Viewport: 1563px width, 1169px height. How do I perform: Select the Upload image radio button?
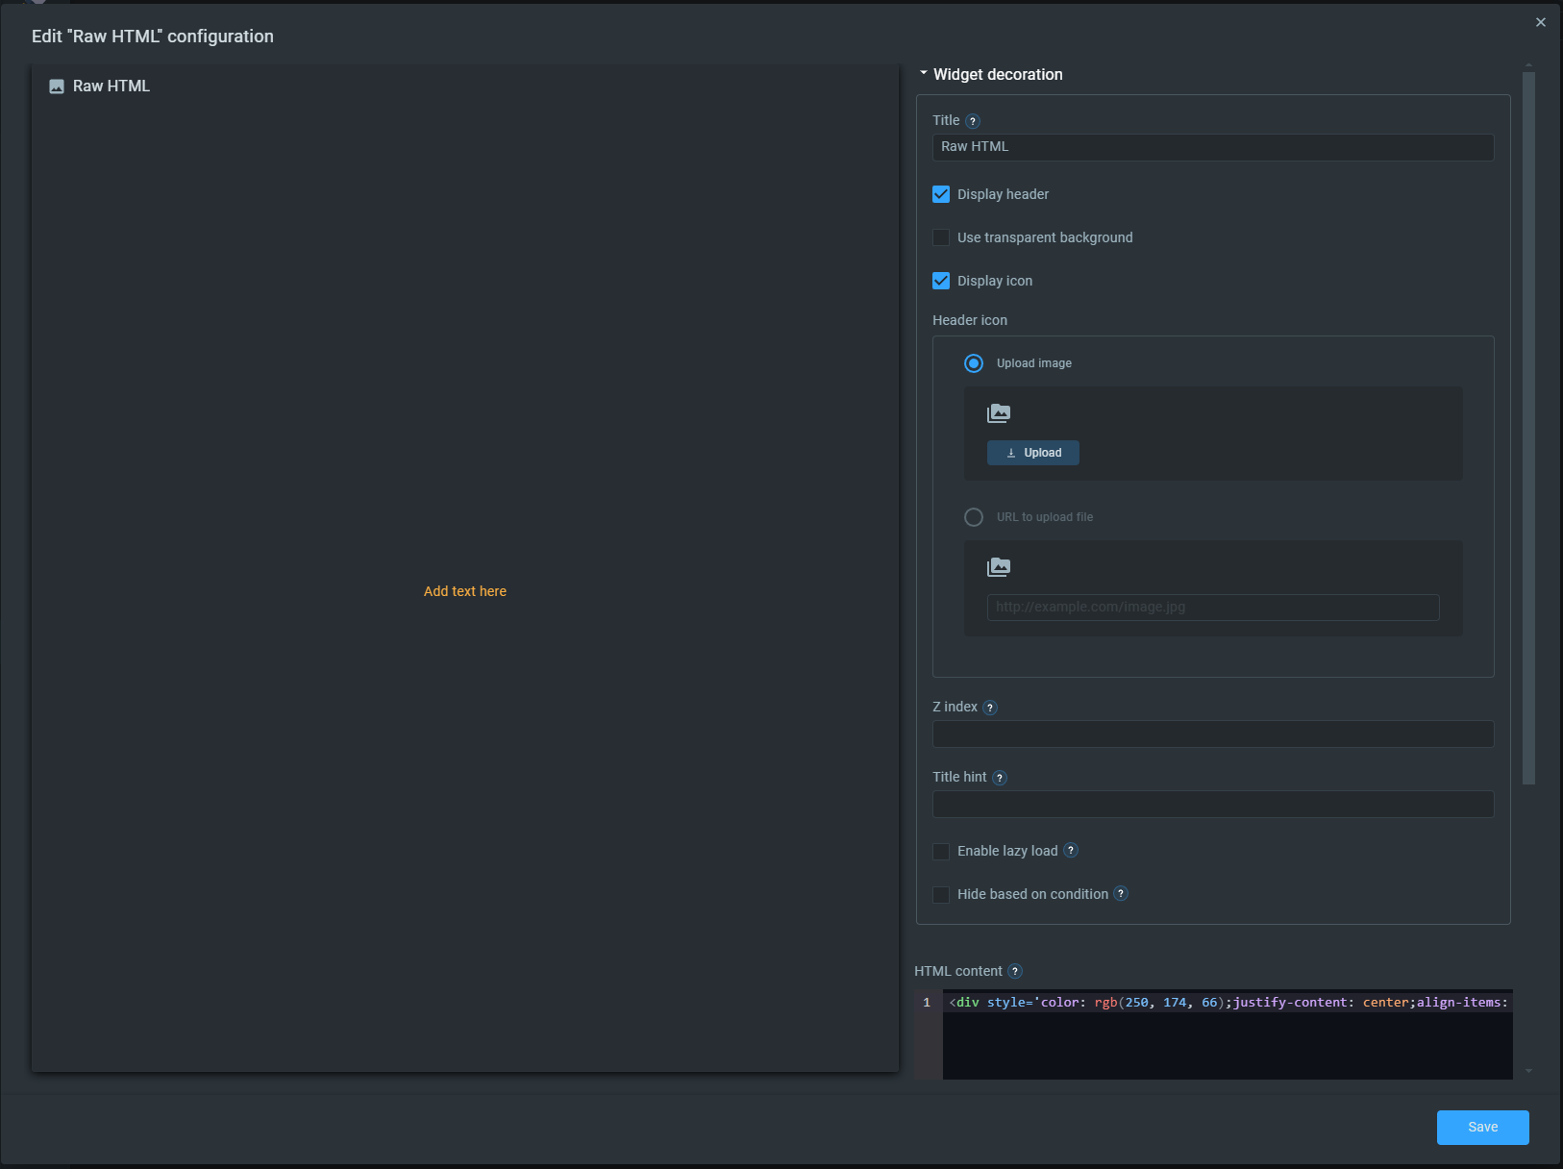(974, 363)
